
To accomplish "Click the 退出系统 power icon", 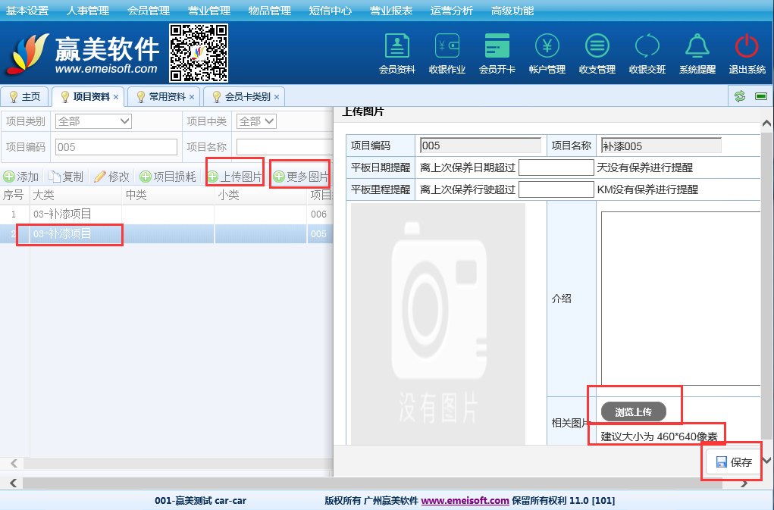I will point(747,47).
